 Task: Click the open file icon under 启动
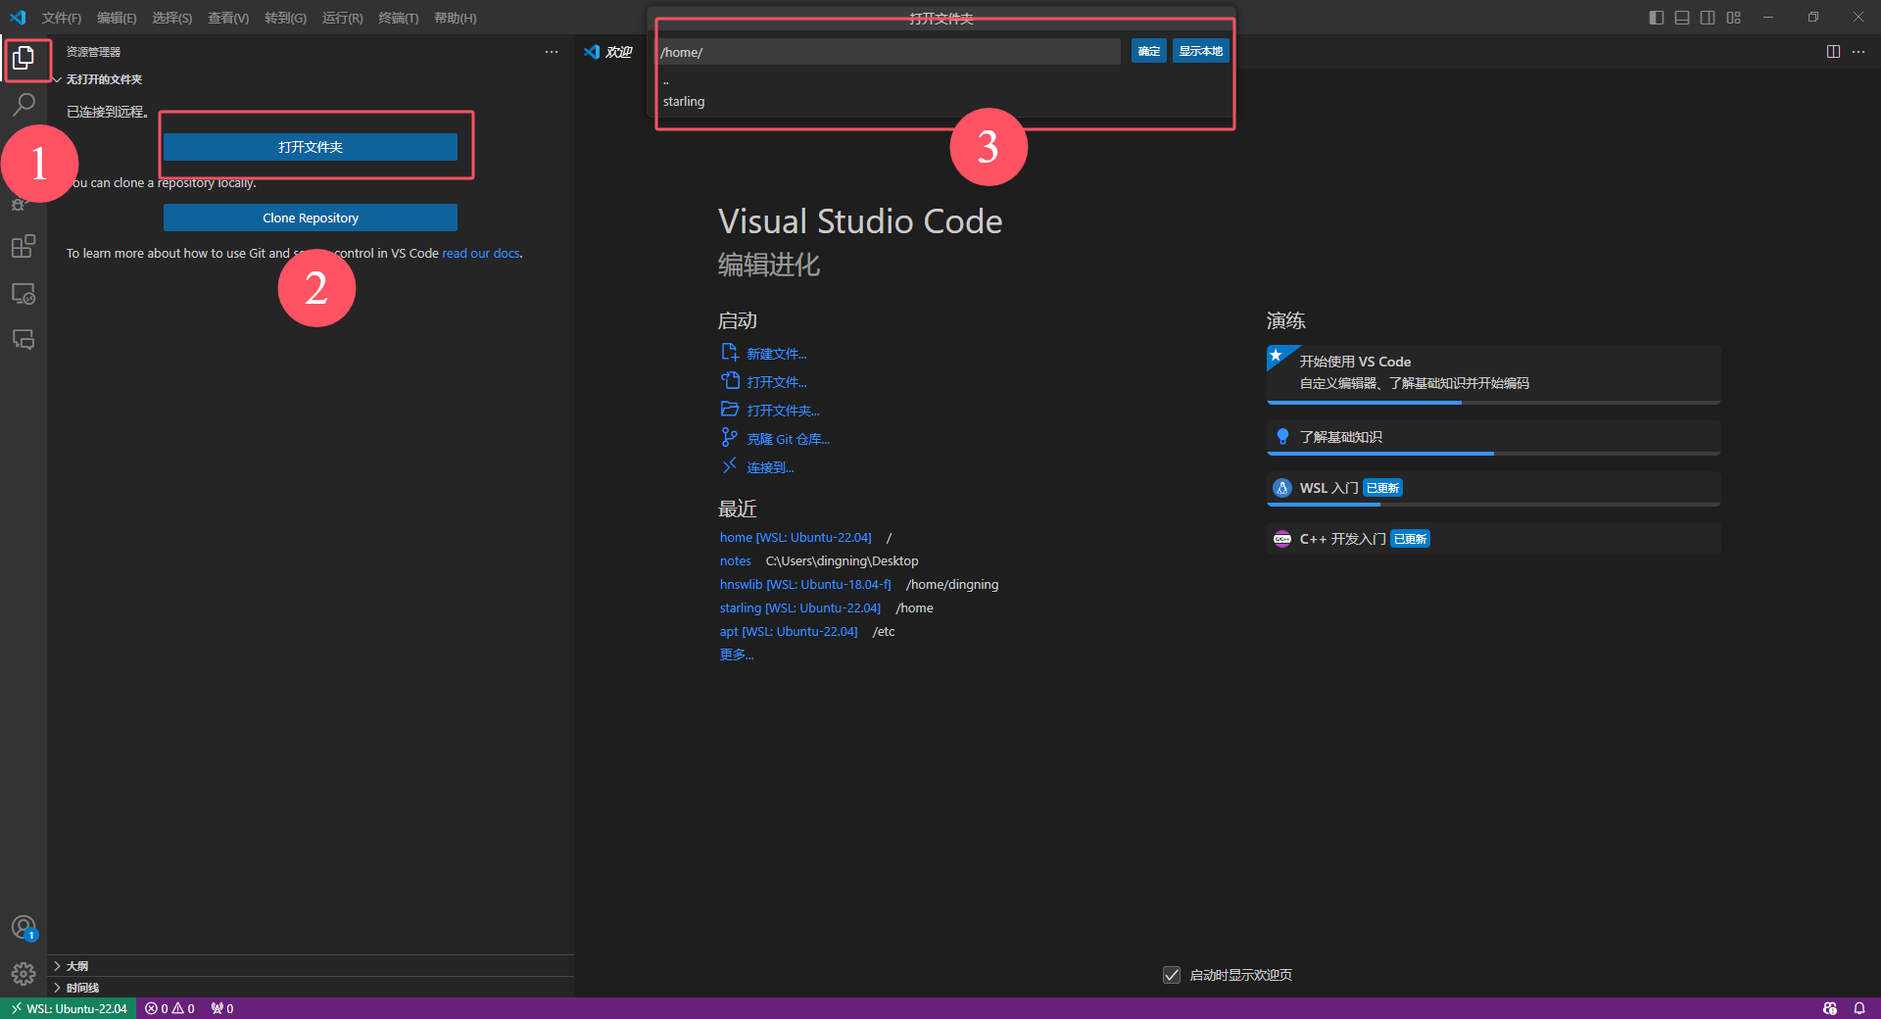coord(730,381)
